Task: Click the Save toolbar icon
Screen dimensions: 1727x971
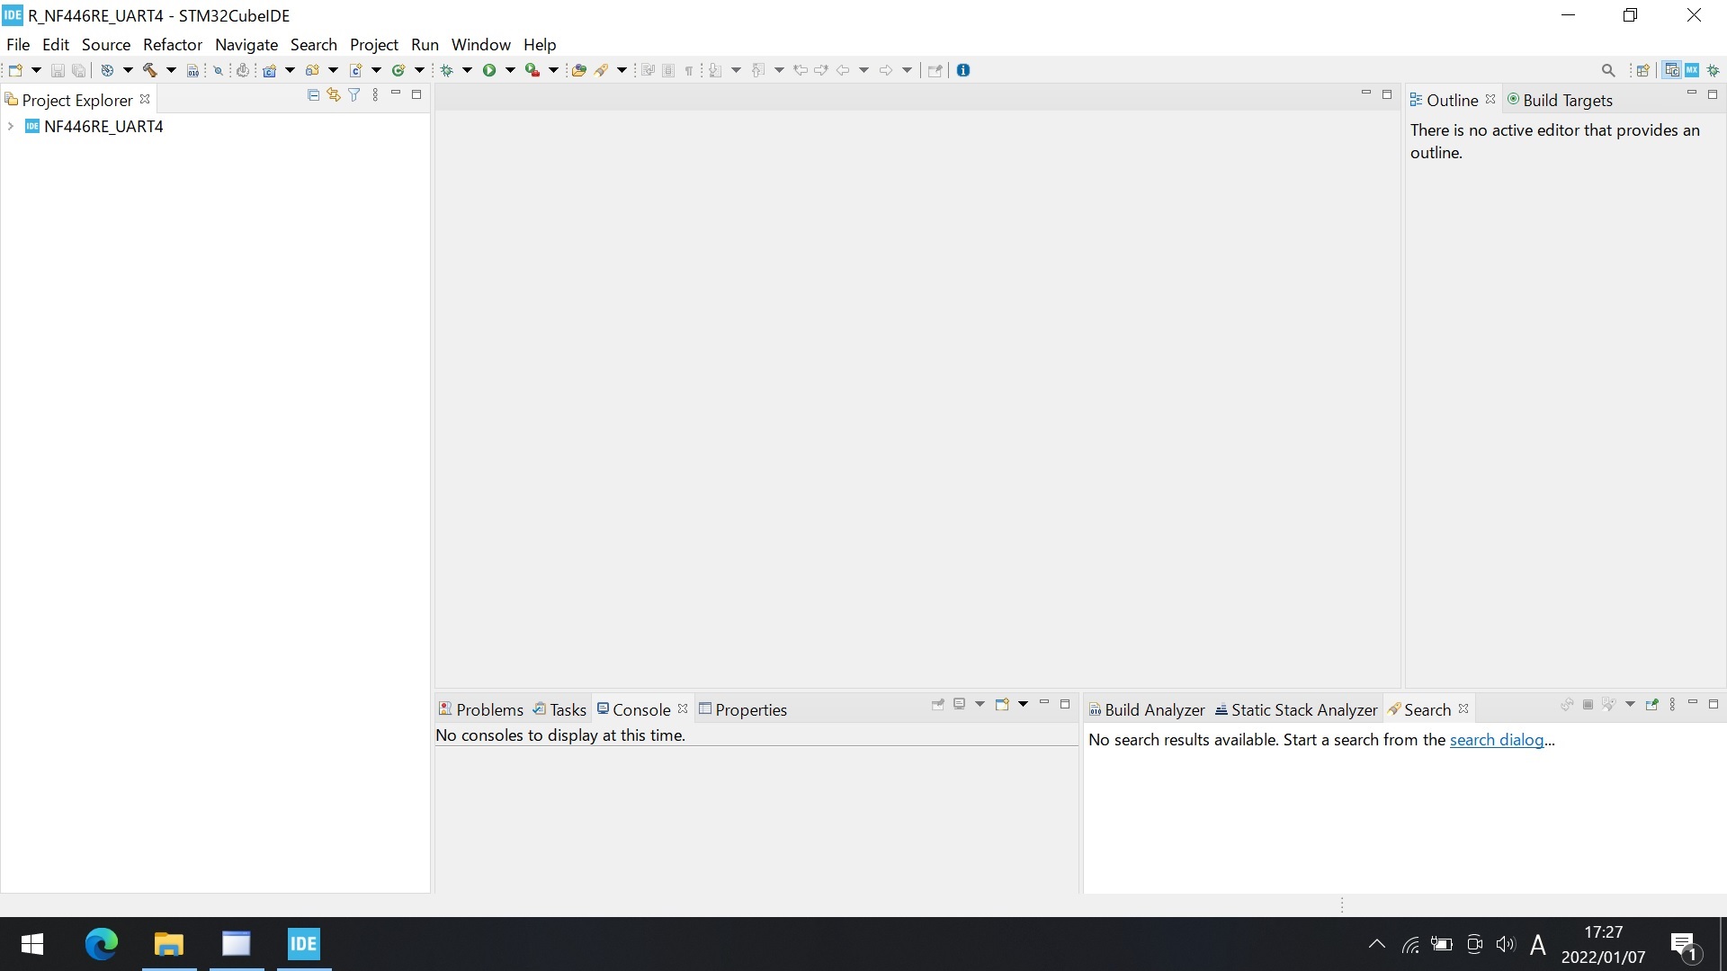Action: coord(58,70)
